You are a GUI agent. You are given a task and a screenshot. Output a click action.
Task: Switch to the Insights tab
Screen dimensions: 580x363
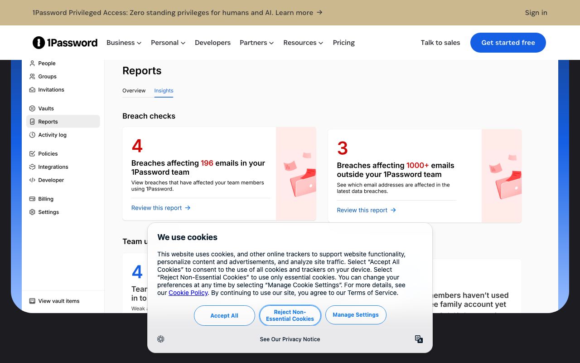[164, 91]
